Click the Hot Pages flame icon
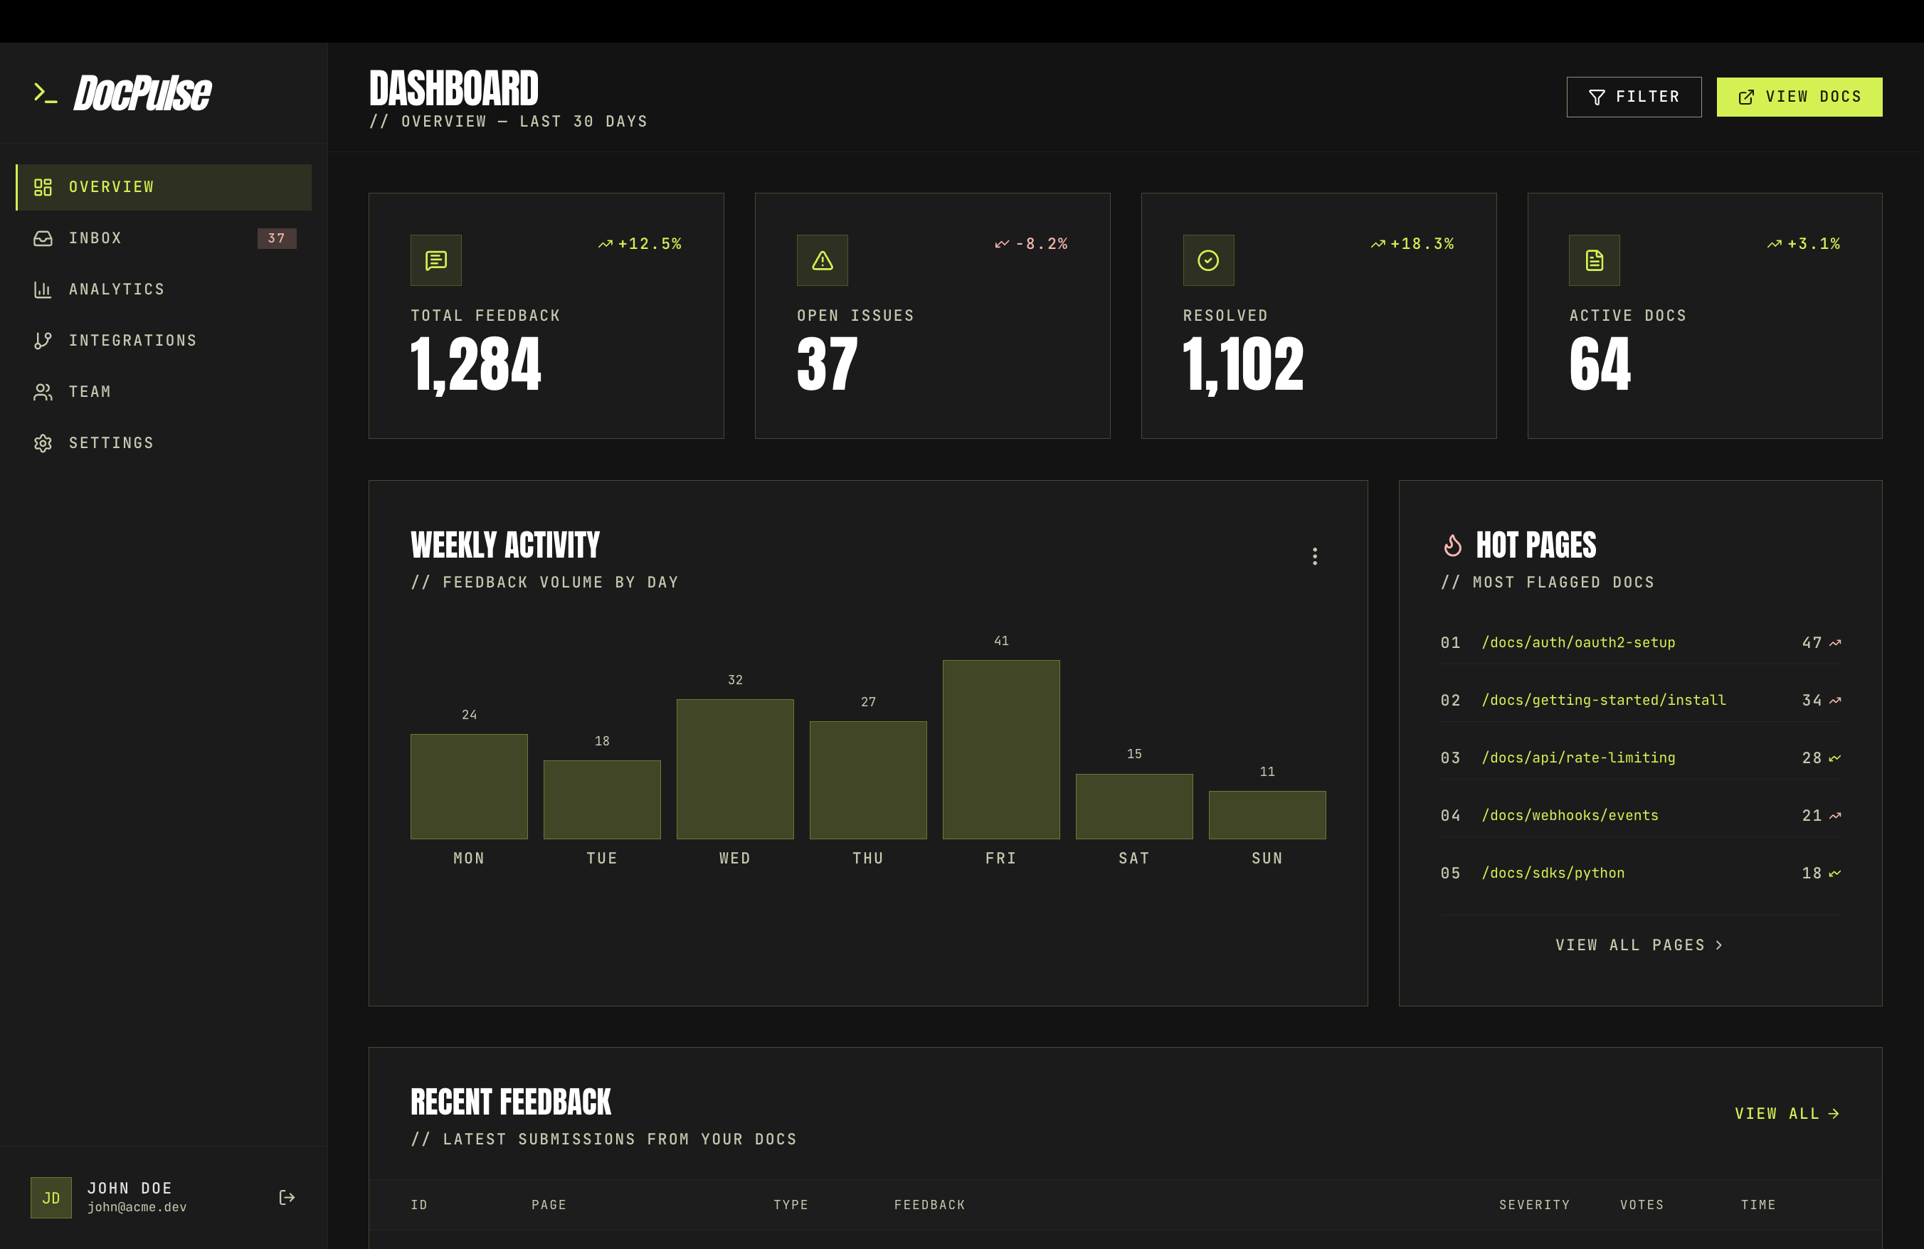Screen dimensions: 1924x1249 click(1453, 546)
